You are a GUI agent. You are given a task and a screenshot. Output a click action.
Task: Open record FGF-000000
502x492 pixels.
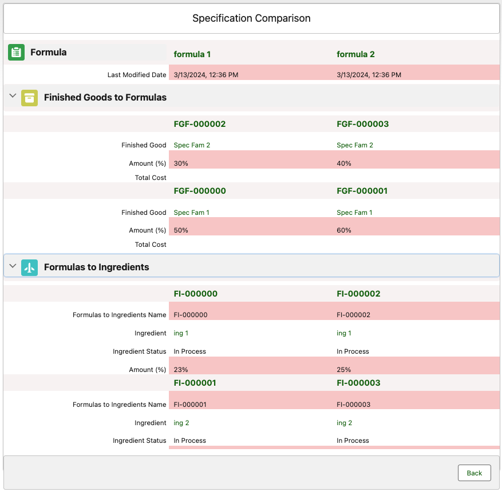(200, 191)
